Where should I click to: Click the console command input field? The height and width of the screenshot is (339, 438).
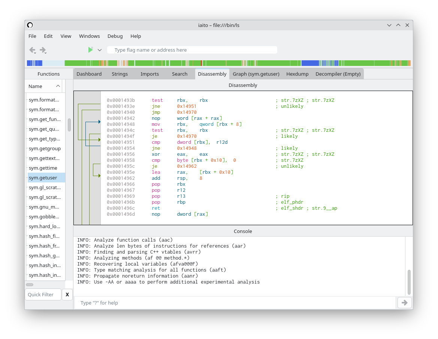pyautogui.click(x=235, y=303)
